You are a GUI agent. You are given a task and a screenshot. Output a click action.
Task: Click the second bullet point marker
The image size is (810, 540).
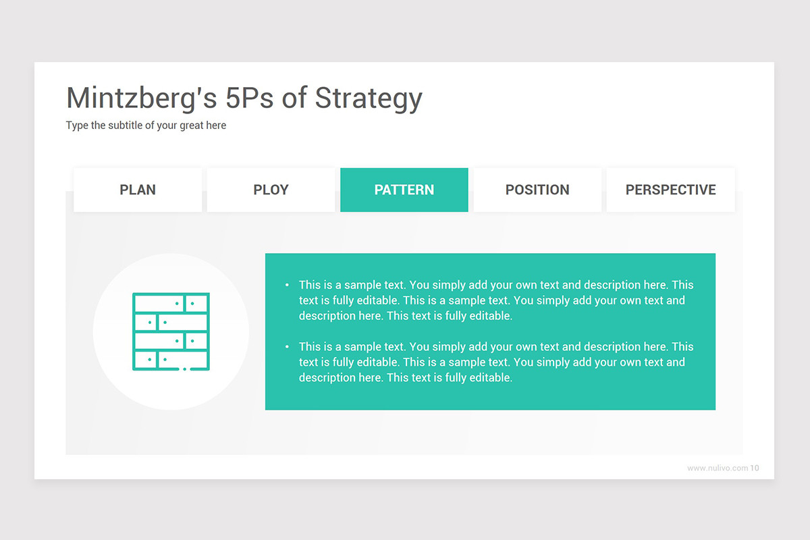287,347
